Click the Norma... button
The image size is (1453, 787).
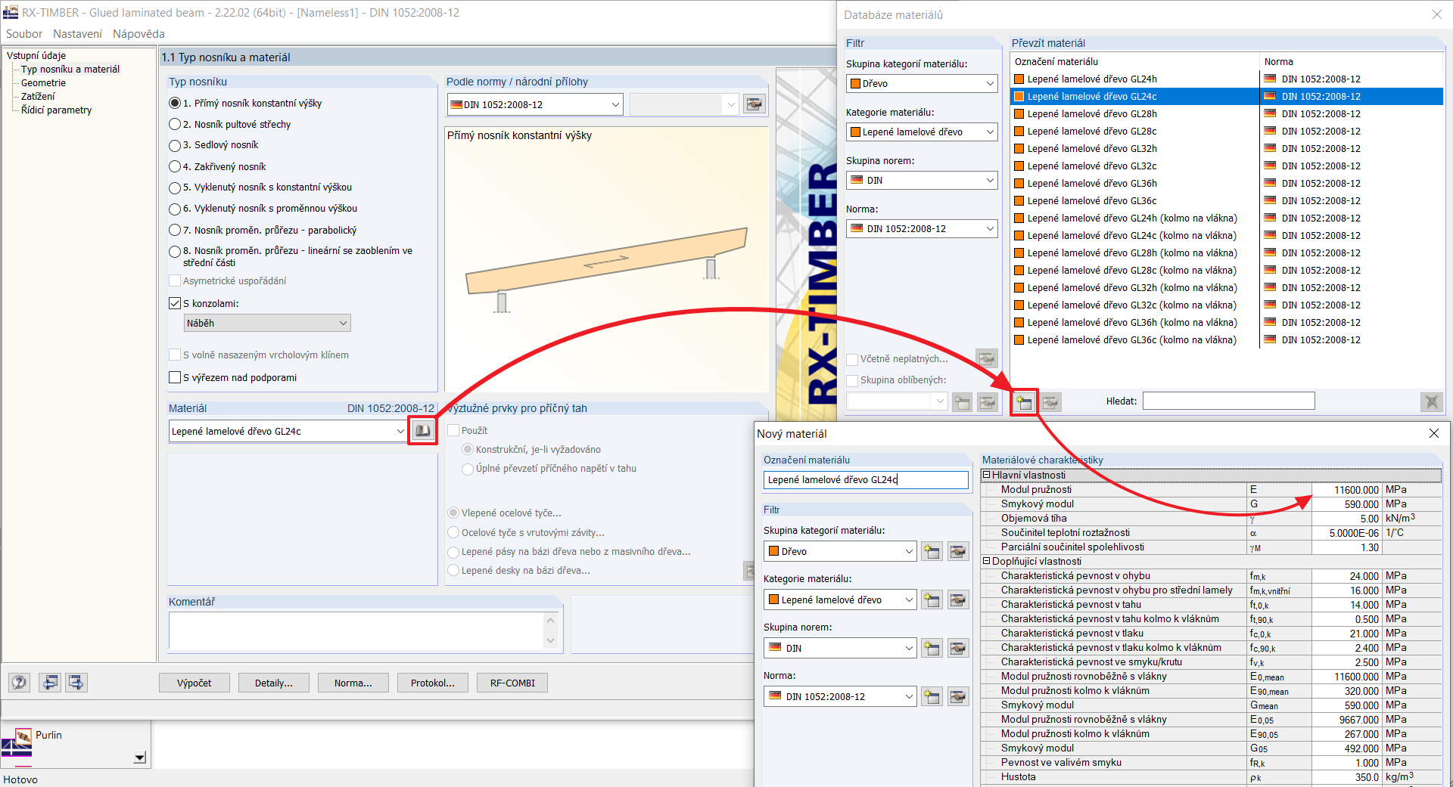[353, 683]
